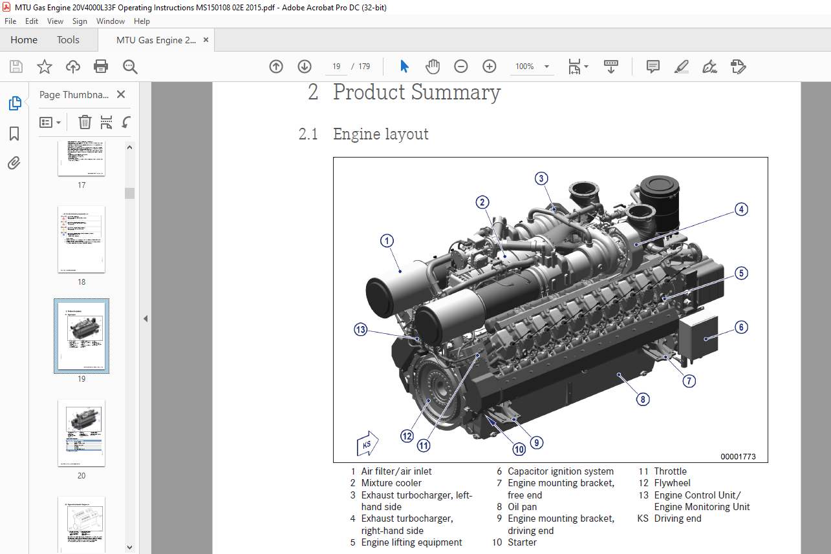Open the Window menu

click(111, 21)
